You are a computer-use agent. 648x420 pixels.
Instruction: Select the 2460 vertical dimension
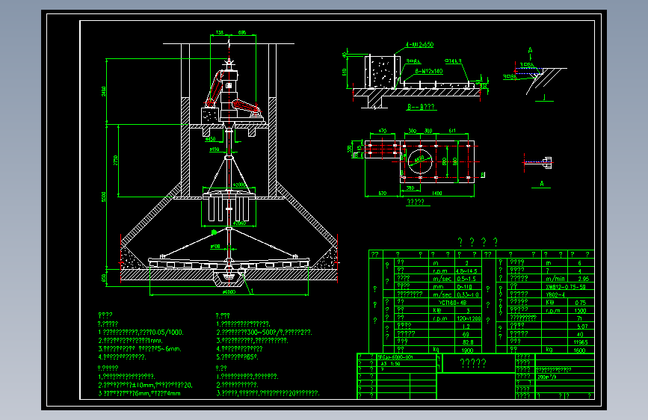[103, 91]
